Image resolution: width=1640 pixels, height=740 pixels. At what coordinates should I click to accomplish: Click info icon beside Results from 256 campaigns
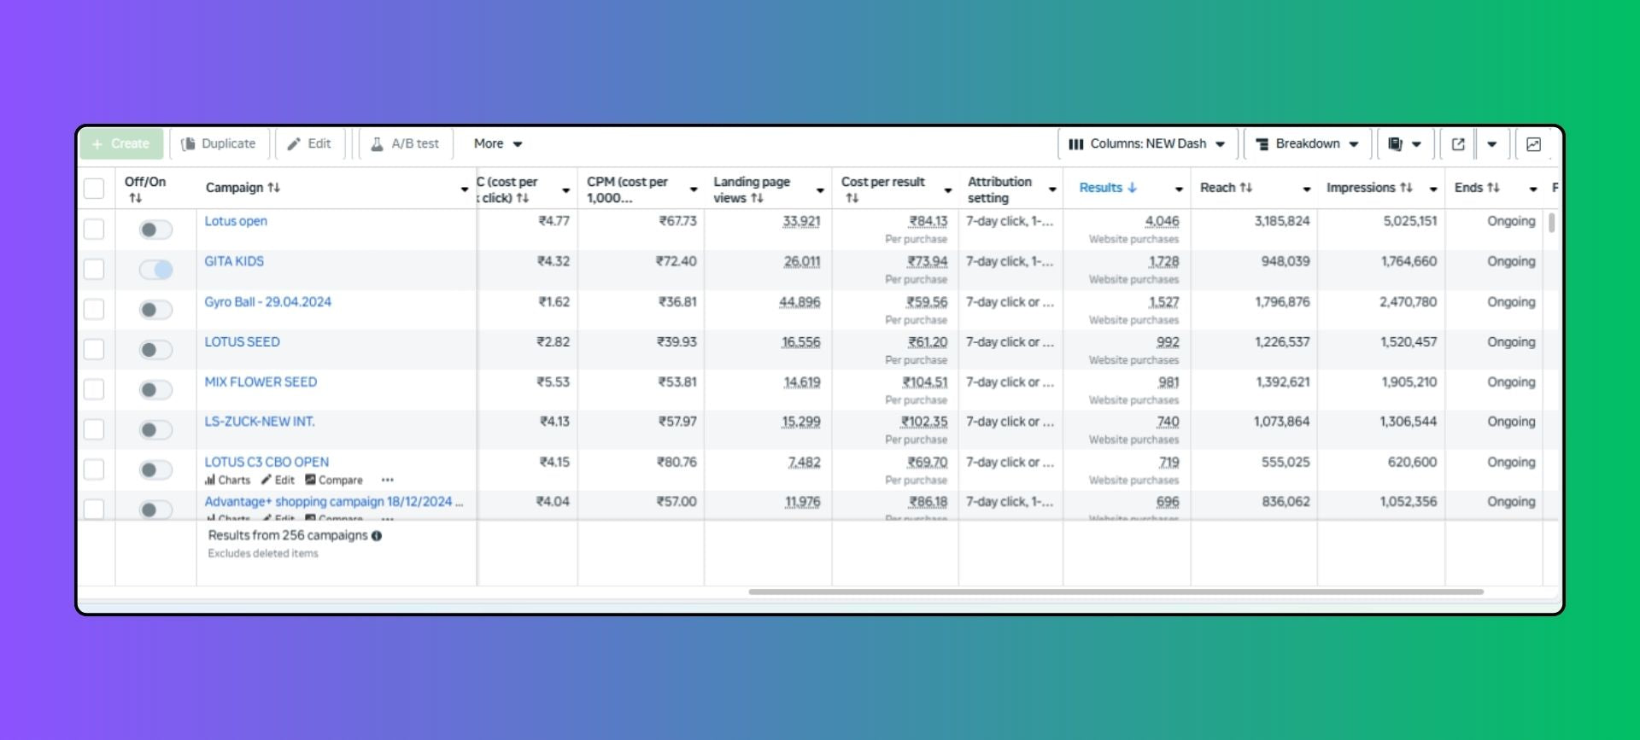coord(377,536)
